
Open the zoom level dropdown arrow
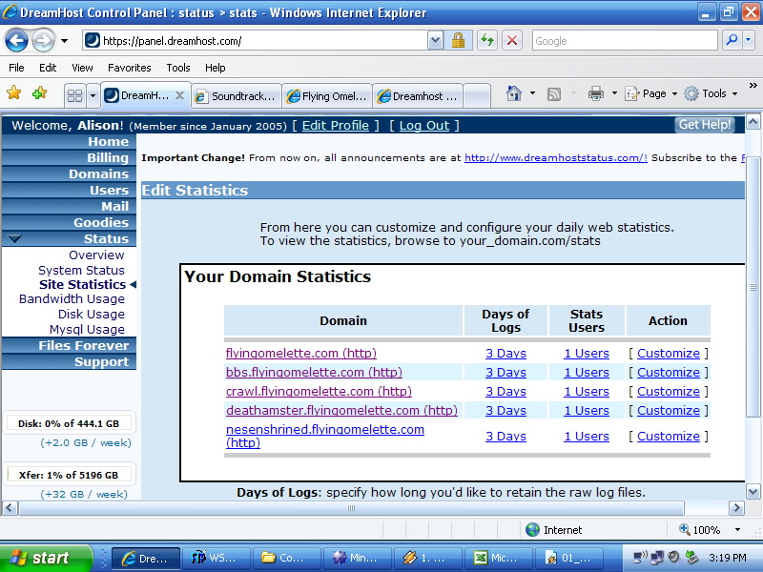tap(737, 530)
